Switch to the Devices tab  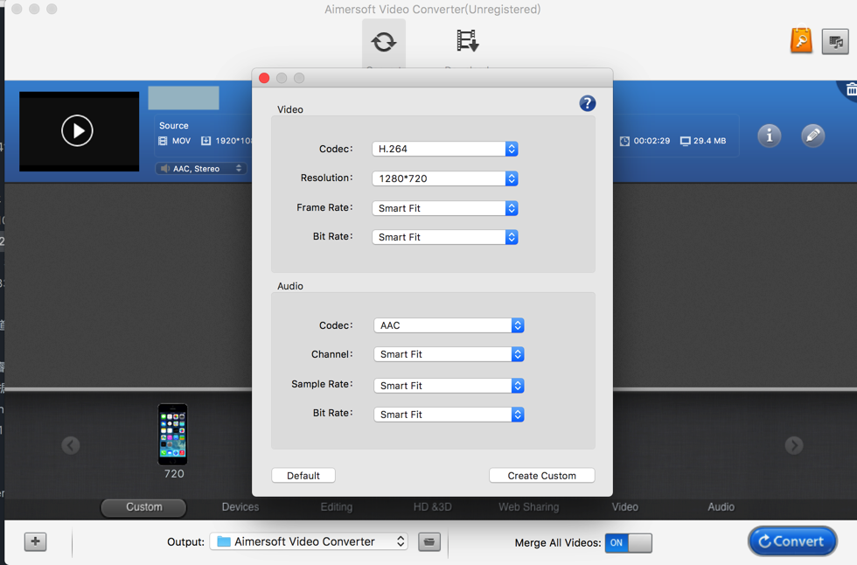(240, 507)
